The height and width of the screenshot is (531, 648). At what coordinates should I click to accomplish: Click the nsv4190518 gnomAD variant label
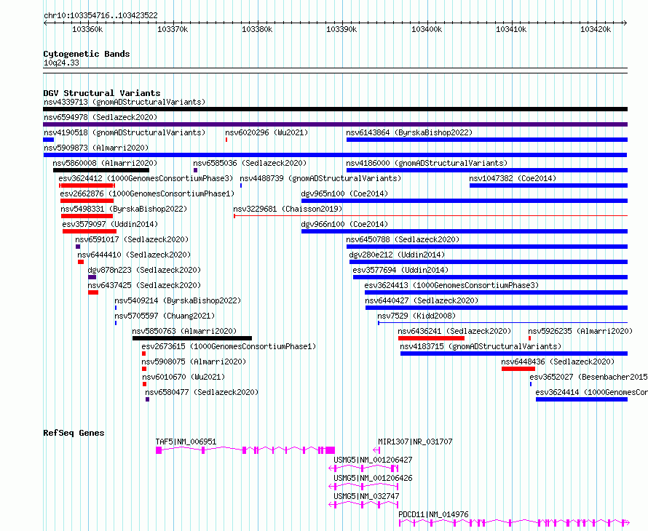125,132
